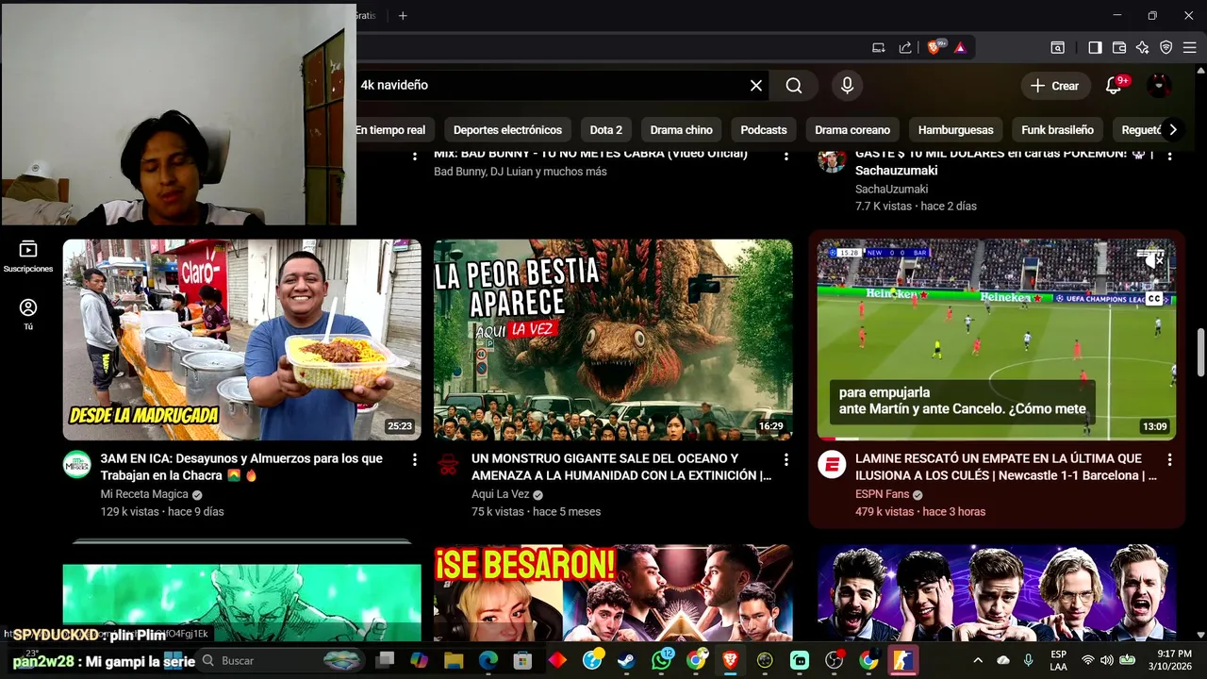Click the page vertical scrollbar thumb

click(1200, 353)
